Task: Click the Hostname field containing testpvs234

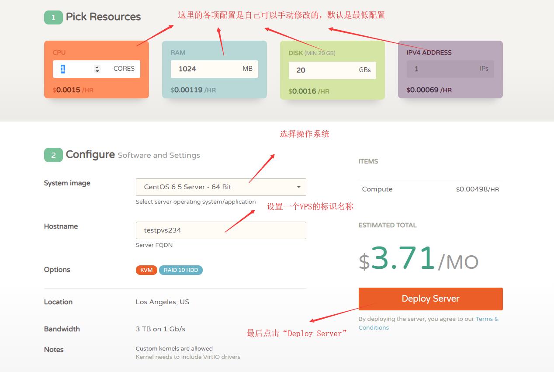Action: (221, 230)
